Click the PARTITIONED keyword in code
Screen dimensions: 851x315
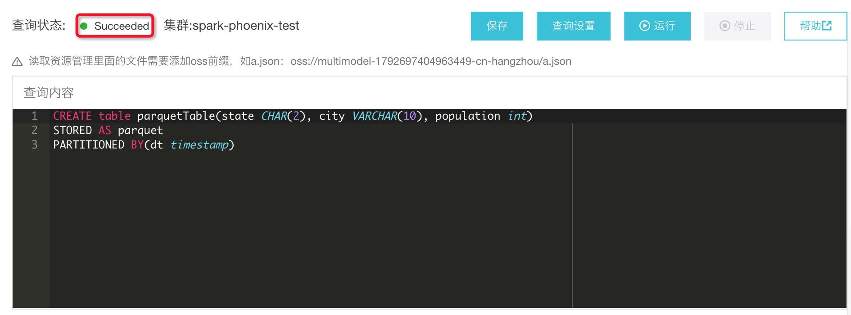89,145
